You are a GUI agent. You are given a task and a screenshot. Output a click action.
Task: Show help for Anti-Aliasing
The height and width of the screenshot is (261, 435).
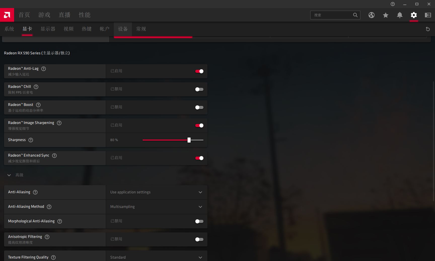(35, 192)
